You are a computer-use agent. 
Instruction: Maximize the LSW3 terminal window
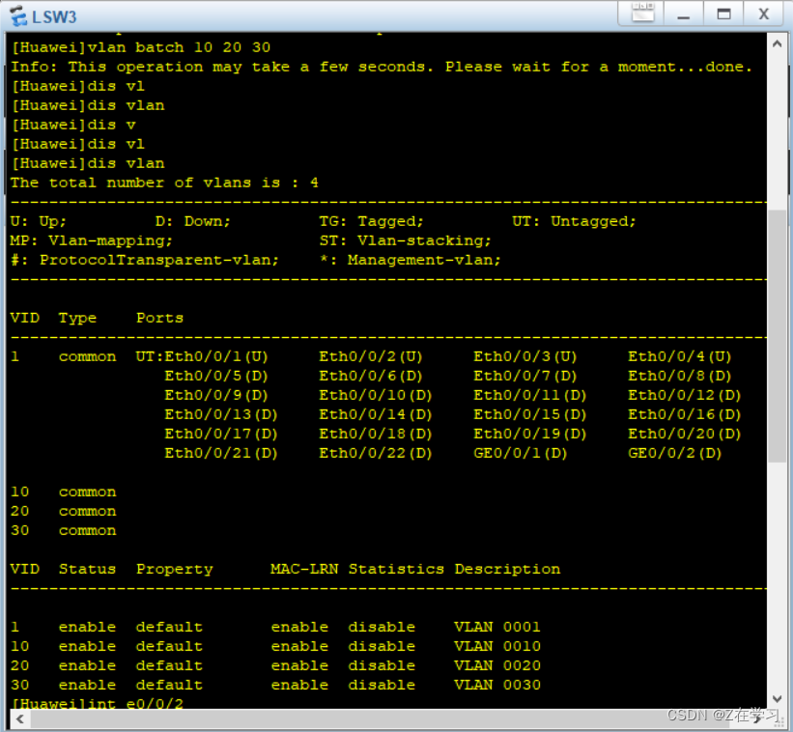tap(723, 14)
